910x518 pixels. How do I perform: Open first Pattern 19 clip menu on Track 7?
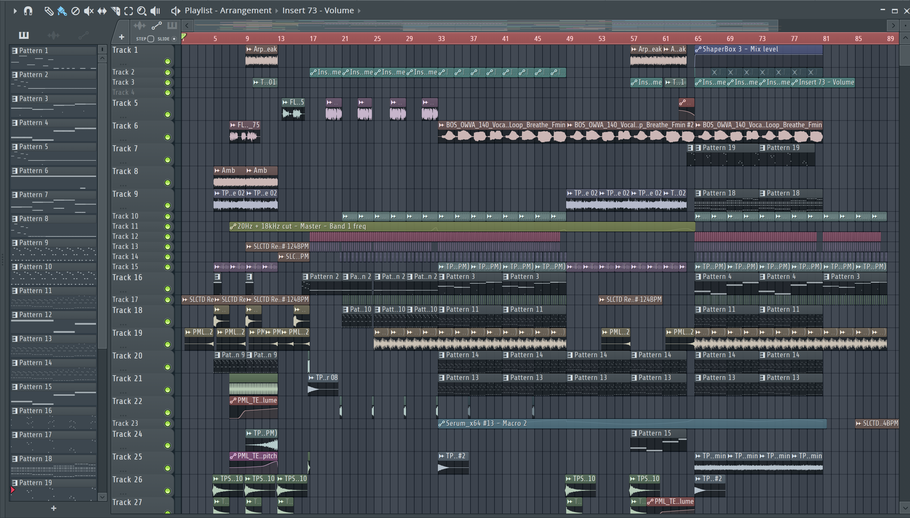[698, 148]
